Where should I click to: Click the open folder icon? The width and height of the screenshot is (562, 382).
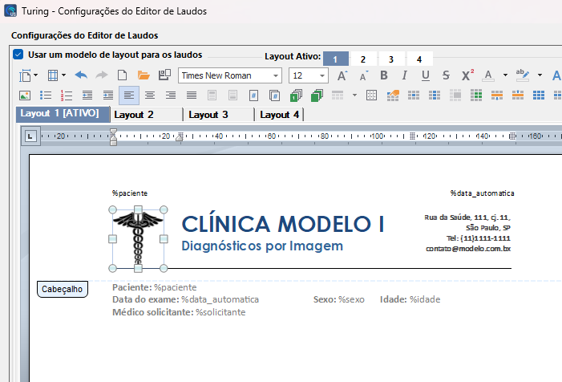[144, 75]
